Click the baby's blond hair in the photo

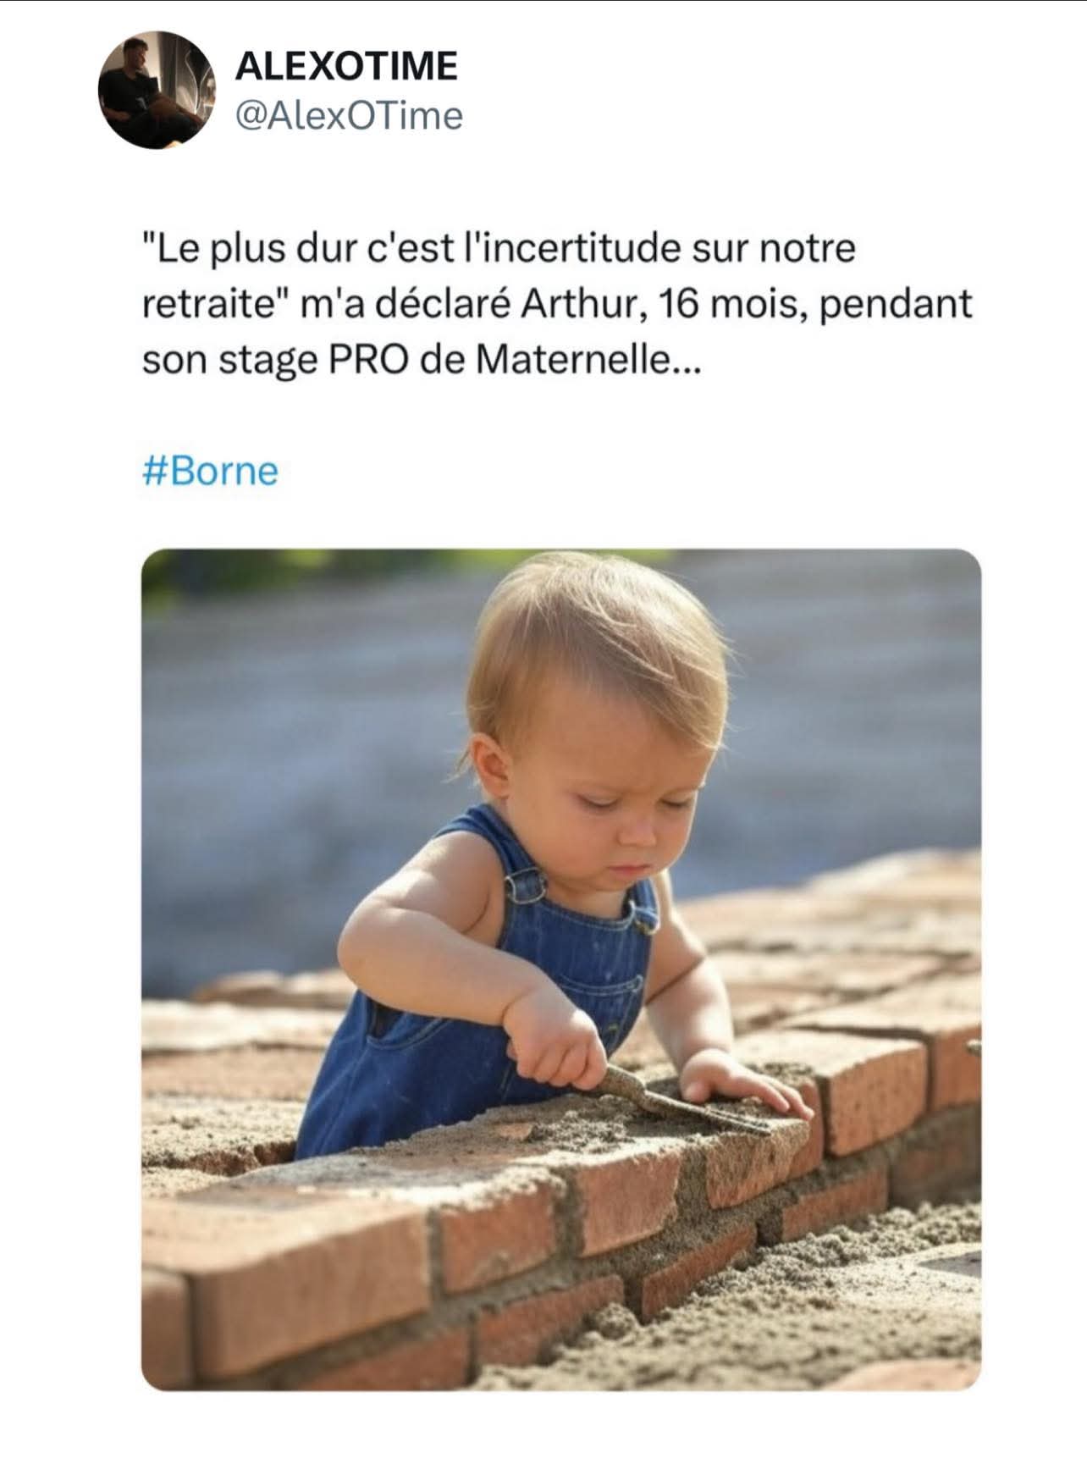coord(593,643)
